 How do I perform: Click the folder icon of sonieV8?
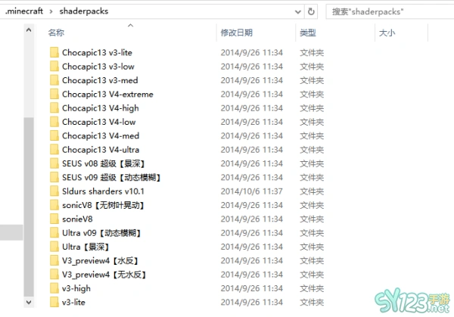(x=54, y=219)
